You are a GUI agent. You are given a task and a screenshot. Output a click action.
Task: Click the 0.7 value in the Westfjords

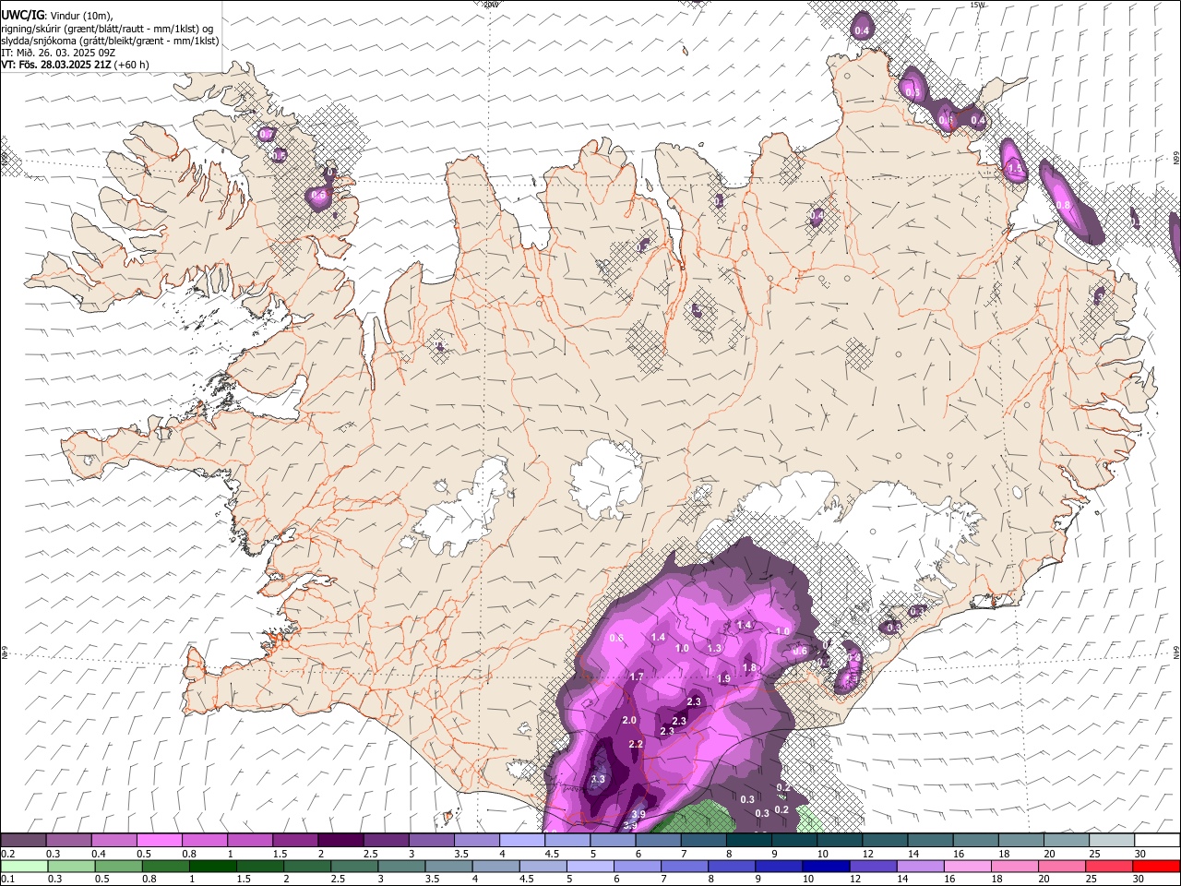[267, 135]
